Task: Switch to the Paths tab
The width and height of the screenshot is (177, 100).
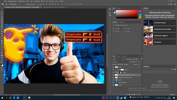Action: tap(124, 56)
